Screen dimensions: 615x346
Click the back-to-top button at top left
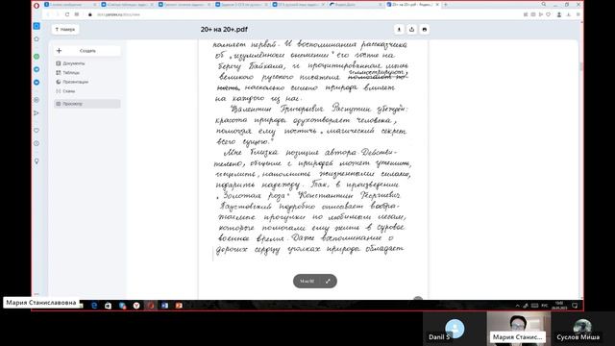65,30
